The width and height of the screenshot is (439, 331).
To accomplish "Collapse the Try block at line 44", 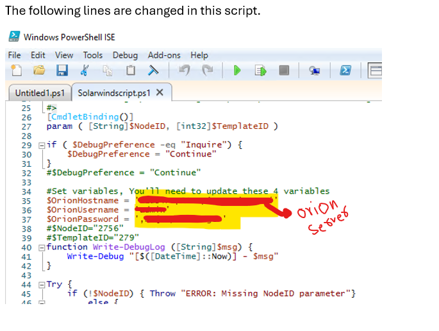I will 42,285.
